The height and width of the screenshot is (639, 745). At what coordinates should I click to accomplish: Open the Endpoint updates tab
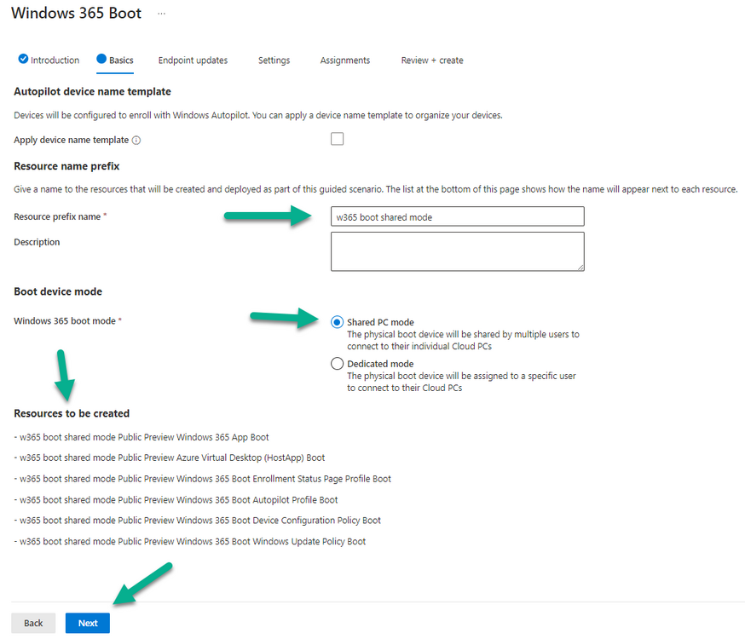193,60
